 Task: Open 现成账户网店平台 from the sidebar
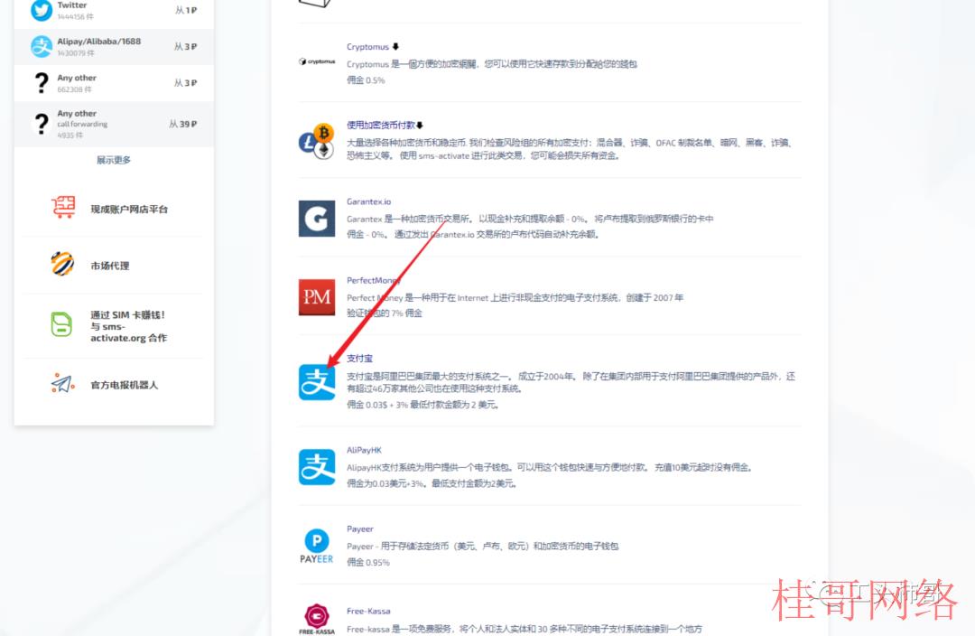click(x=129, y=209)
